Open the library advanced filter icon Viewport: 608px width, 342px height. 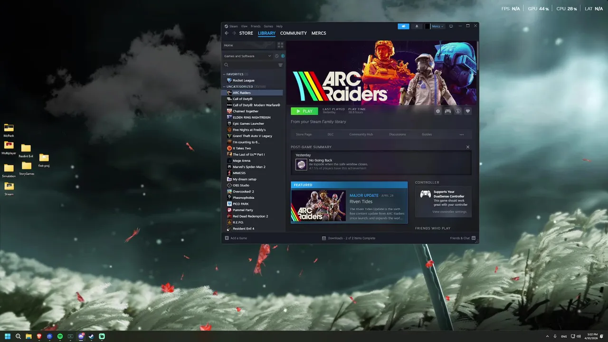(280, 65)
